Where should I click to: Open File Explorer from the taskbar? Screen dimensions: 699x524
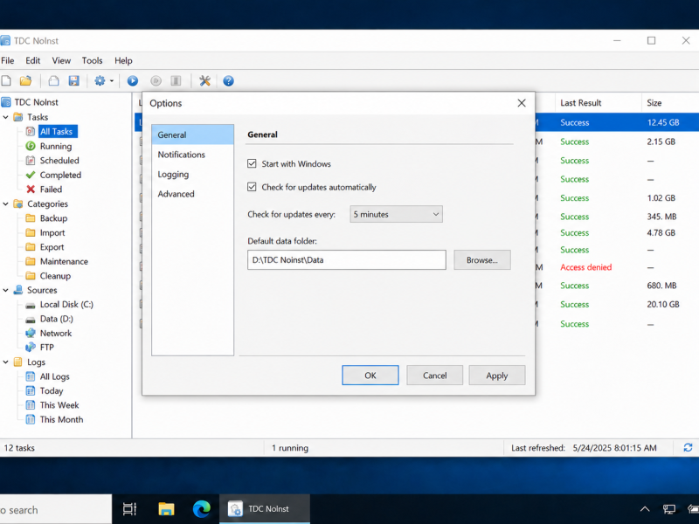166,509
